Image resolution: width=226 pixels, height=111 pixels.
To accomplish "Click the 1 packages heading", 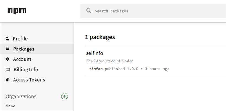I will 100,37.
